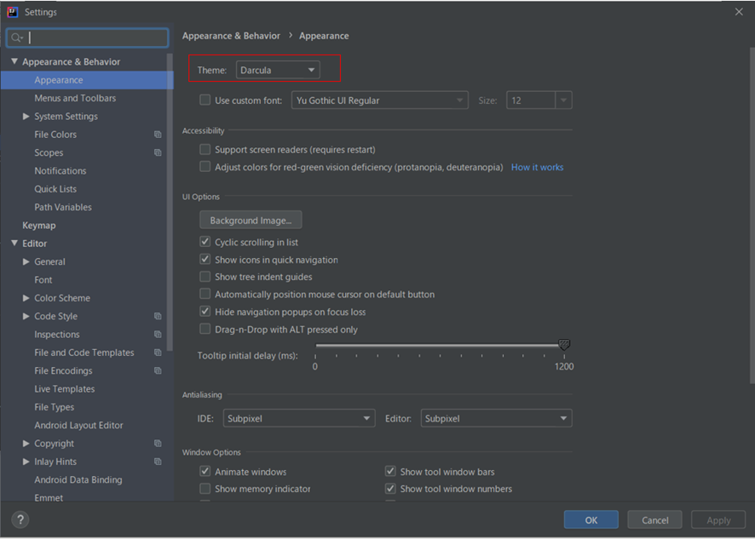Enable Use custom font checkbox
755x539 pixels.
coord(205,100)
